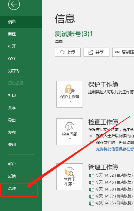Screen dimensions: 134x211
Task: Click the link chain icon for 复制路径
Action: (x=117, y=52)
